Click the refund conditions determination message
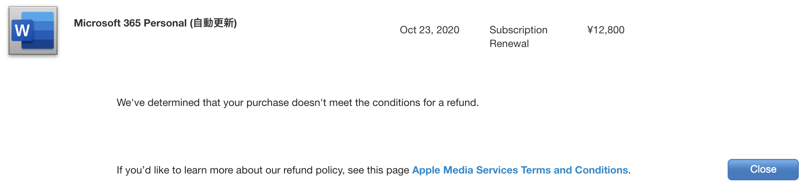804x194 pixels. pos(297,103)
